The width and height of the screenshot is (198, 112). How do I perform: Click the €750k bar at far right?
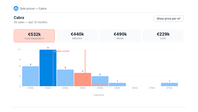pos(169,84)
